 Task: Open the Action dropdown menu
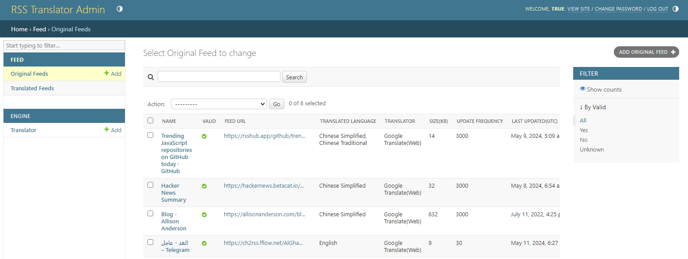coord(219,104)
